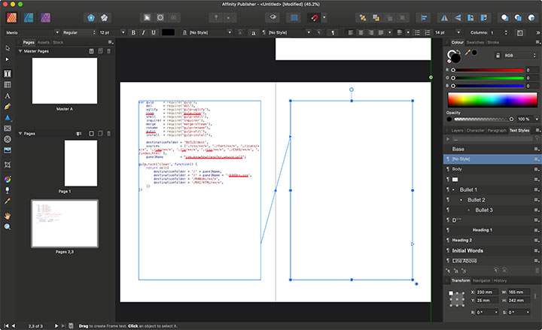The width and height of the screenshot is (542, 330).
Task: Select the Node tool
Action: (8, 59)
